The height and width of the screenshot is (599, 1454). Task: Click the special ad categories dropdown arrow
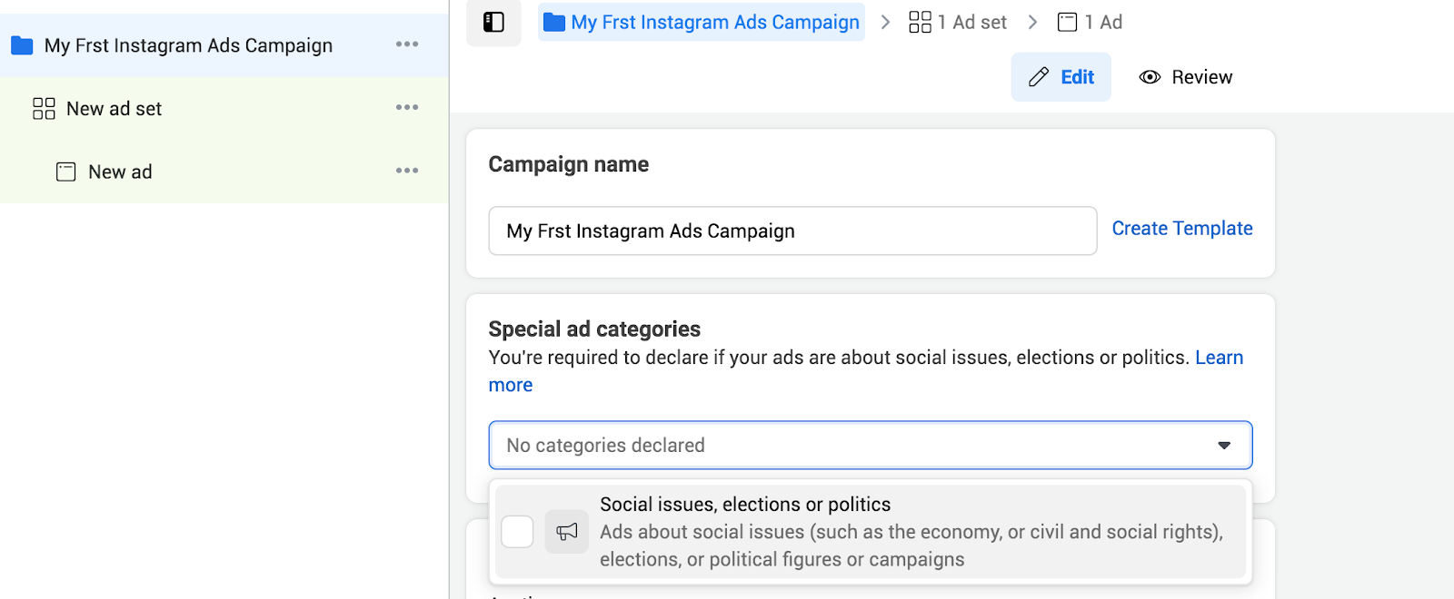point(1224,446)
